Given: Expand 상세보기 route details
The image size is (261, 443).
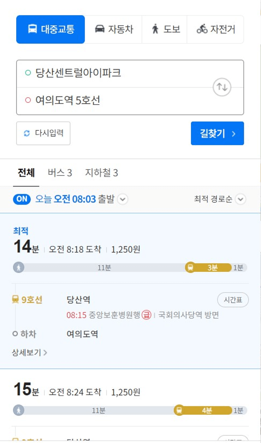Looking at the screenshot, I should point(30,353).
